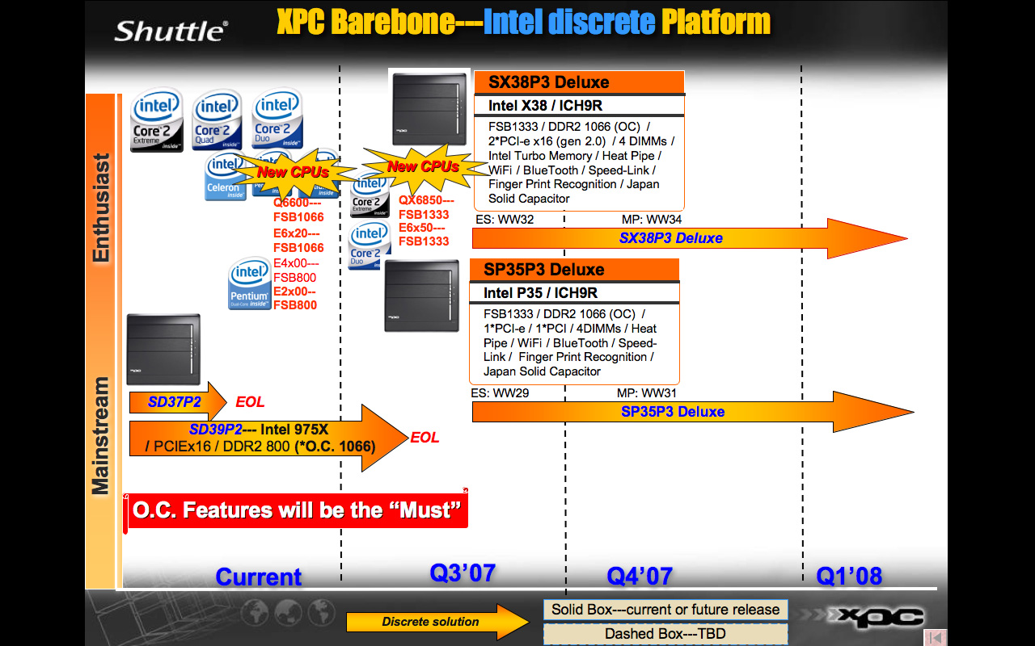Click the SX38P3 Deluxe orange header
Screen dimensions: 1035x646
[x=579, y=82]
